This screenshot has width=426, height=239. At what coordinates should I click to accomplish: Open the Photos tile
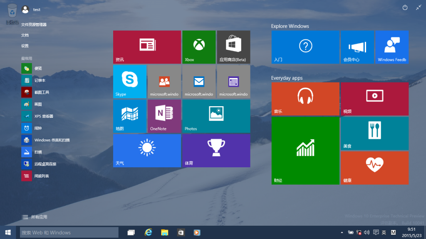coord(216,116)
